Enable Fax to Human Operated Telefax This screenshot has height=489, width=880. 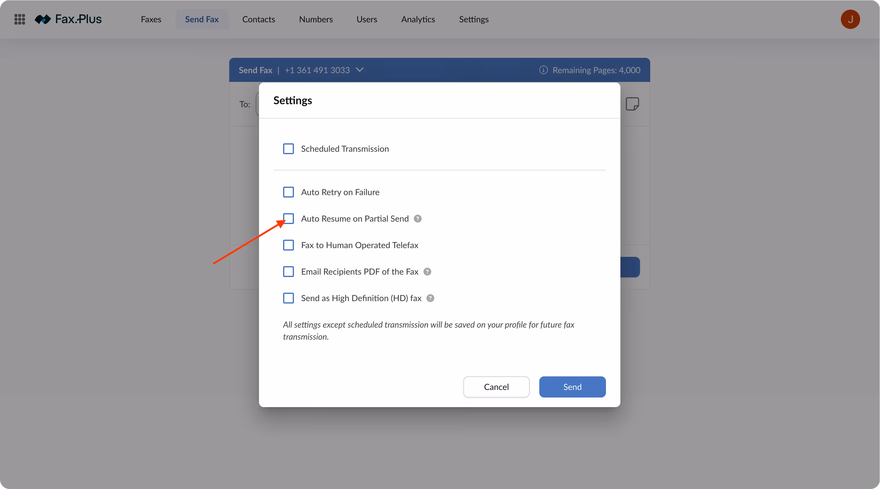[x=288, y=245]
